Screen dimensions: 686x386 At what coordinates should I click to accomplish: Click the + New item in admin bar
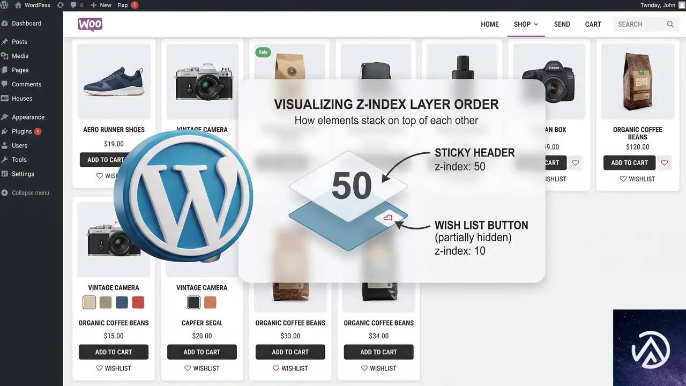point(101,5)
